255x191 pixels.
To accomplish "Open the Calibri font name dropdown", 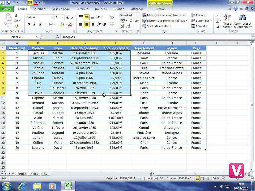I will point(52,17).
